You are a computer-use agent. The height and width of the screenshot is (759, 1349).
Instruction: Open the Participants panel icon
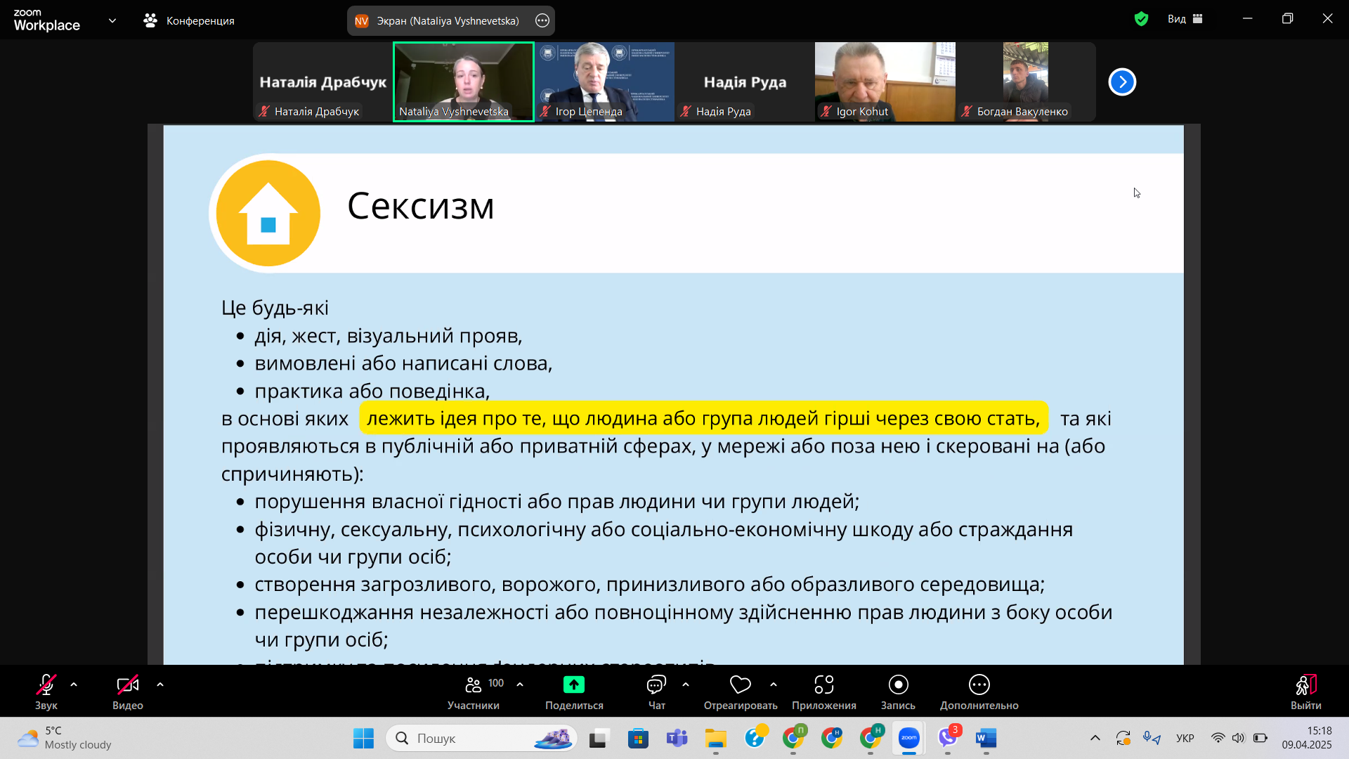pyautogui.click(x=474, y=685)
